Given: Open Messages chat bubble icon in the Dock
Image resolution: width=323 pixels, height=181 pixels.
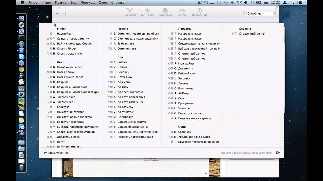Looking at the screenshot, I should click(21, 126).
